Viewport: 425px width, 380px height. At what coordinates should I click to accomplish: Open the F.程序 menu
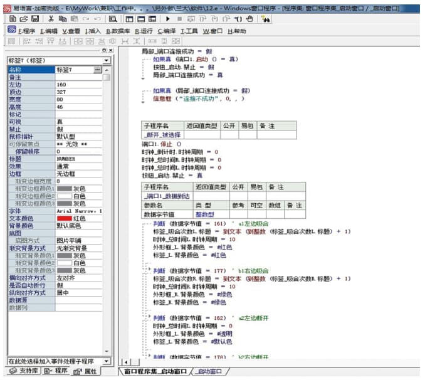26,31
